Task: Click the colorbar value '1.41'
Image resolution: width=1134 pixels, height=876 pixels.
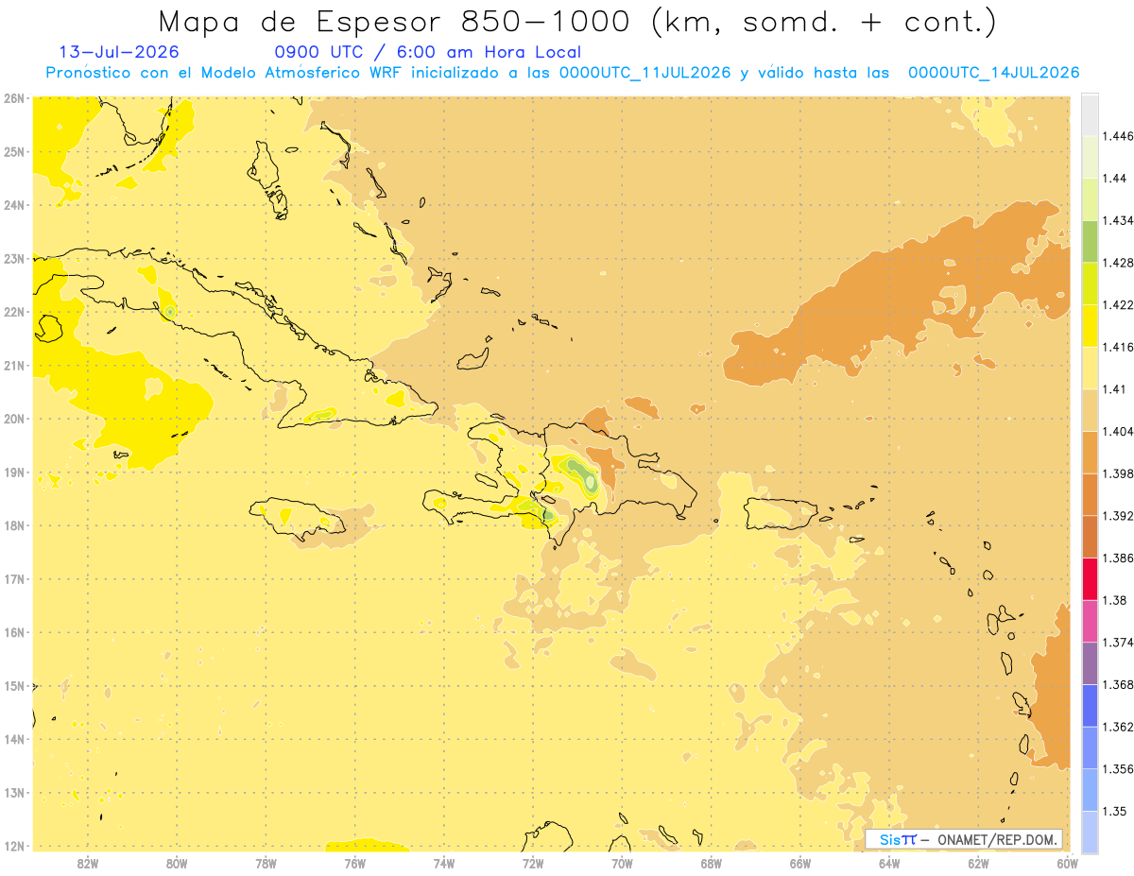Action: [1115, 388]
